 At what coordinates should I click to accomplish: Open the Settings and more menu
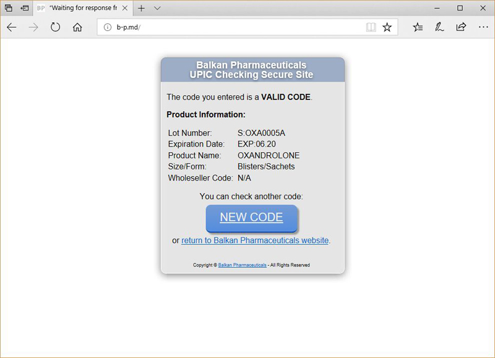(x=483, y=27)
